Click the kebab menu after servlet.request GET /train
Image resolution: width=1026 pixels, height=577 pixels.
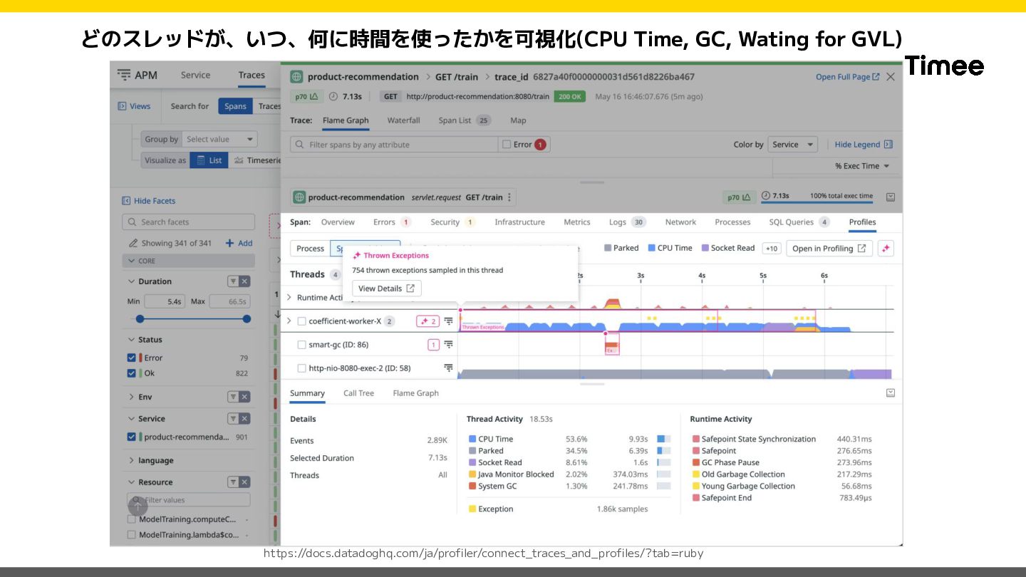509,197
